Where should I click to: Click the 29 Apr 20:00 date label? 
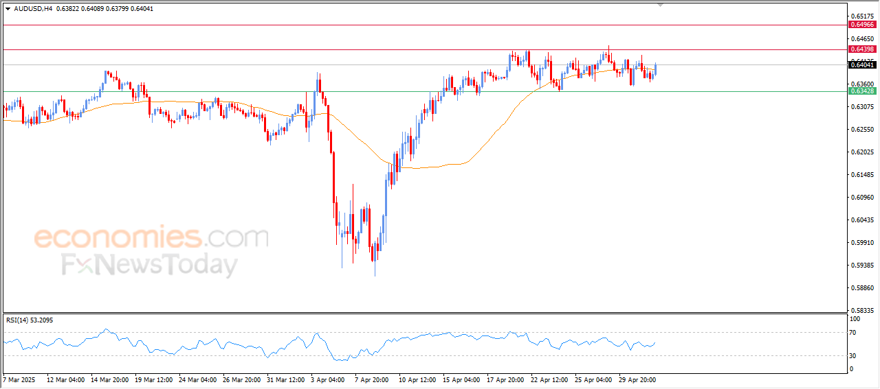click(639, 379)
